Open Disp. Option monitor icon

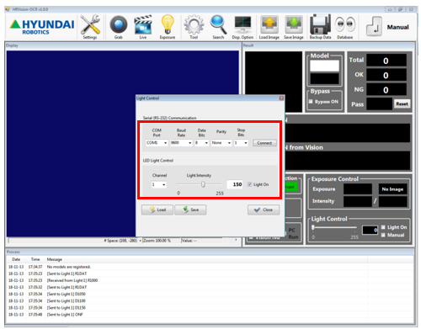click(x=242, y=24)
